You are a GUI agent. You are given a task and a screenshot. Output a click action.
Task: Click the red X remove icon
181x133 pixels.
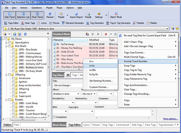click(106, 34)
